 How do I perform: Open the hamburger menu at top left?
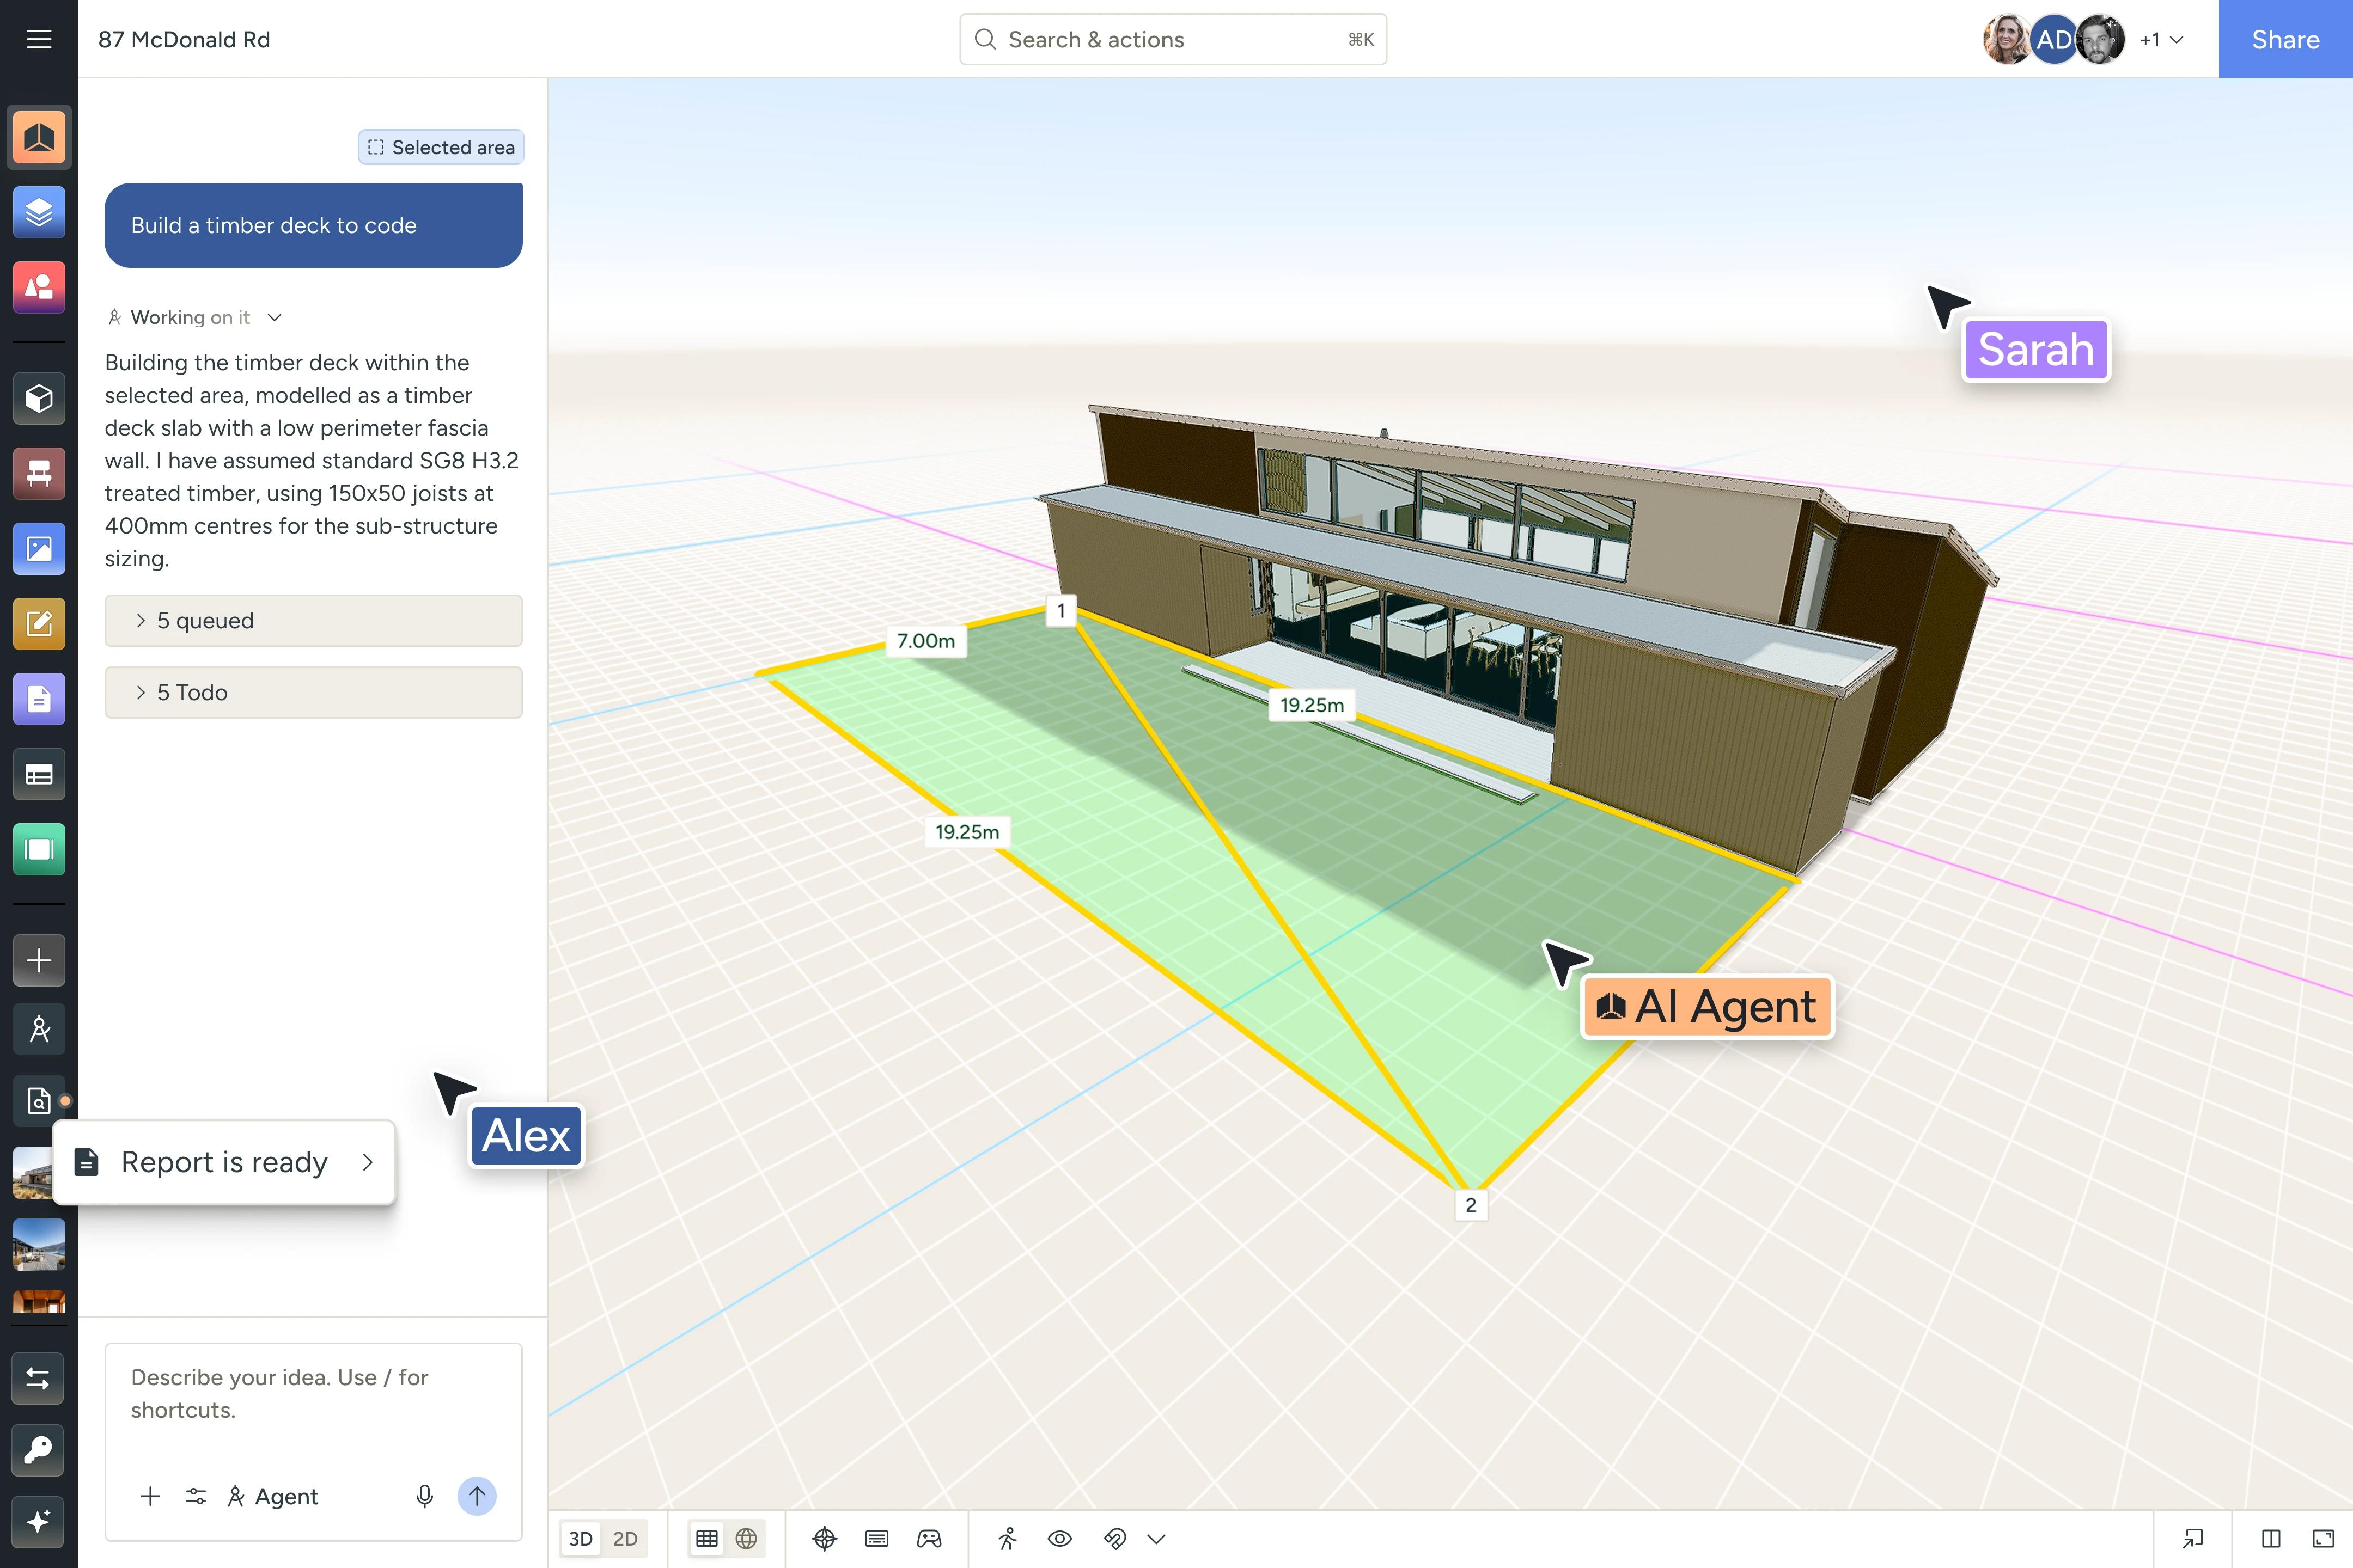[39, 39]
